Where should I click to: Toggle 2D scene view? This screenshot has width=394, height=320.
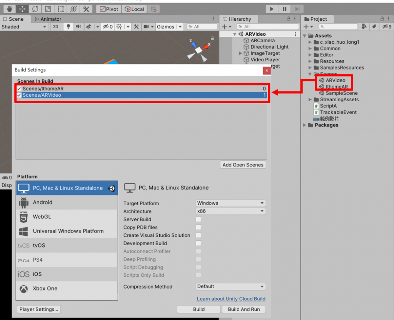[55, 26]
